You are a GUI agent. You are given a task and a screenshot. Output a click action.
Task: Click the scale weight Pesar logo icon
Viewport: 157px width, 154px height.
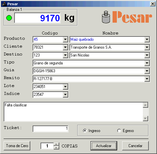(106, 17)
